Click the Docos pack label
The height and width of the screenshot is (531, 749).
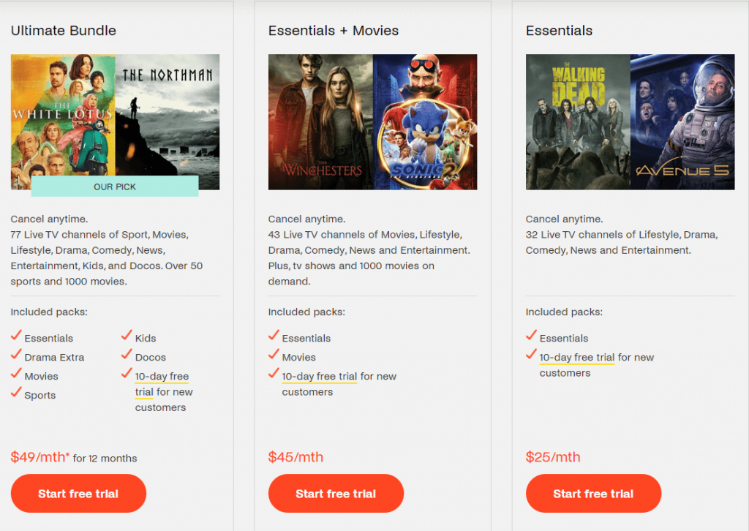(151, 357)
